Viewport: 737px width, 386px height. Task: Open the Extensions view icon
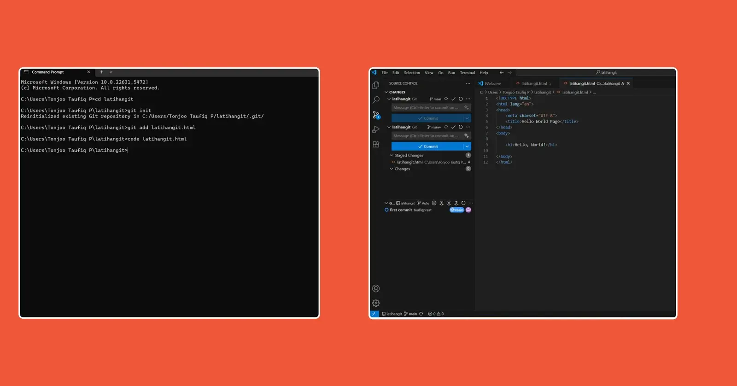coord(376,144)
